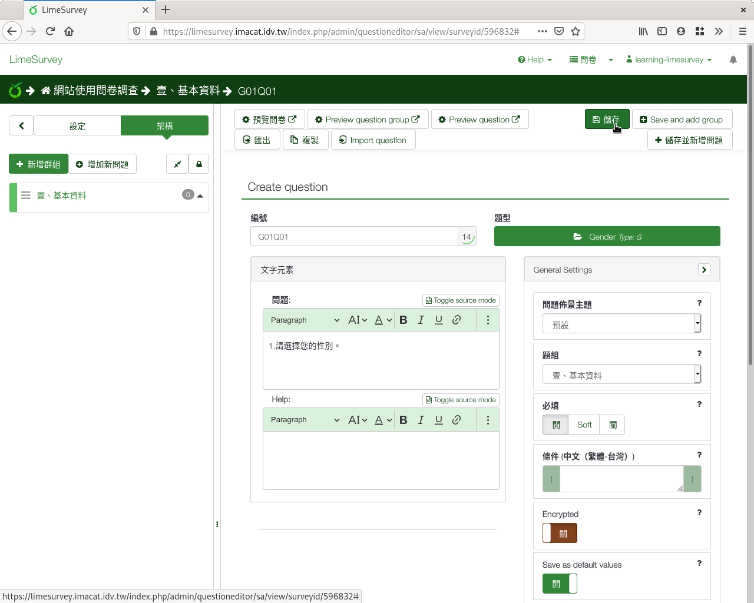
Task: Insert link in the 問題 editor
Action: point(457,320)
